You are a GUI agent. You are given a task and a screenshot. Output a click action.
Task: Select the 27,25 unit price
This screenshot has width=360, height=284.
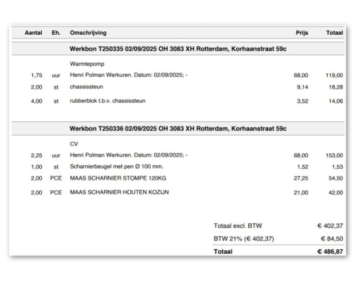(x=300, y=179)
